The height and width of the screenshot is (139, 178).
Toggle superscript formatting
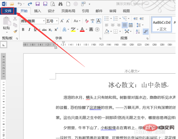coord(56,29)
